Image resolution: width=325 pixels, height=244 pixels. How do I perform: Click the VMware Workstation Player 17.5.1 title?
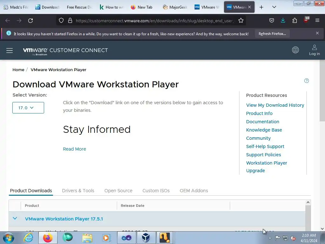coord(64,219)
